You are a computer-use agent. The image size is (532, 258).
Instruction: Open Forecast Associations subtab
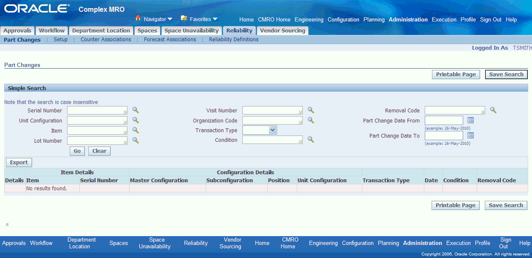pyautogui.click(x=170, y=40)
